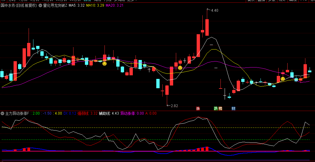
Task: Click the red 涨 event marker
Action: tap(198, 109)
